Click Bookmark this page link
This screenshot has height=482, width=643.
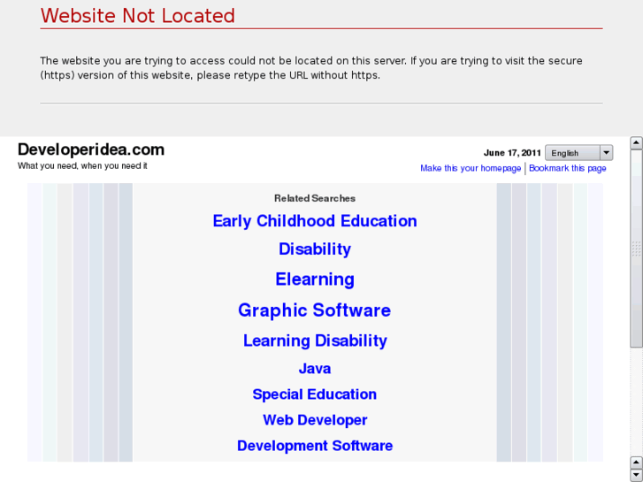(568, 168)
